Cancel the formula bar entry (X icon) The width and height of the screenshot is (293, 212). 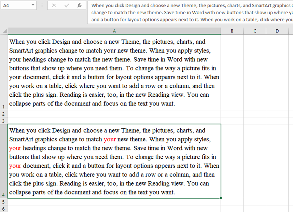point(54,6)
